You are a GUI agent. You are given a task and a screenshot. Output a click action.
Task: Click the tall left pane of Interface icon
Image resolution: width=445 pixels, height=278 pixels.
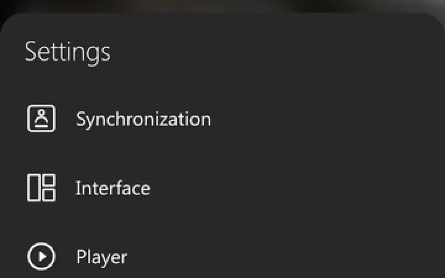34,188
